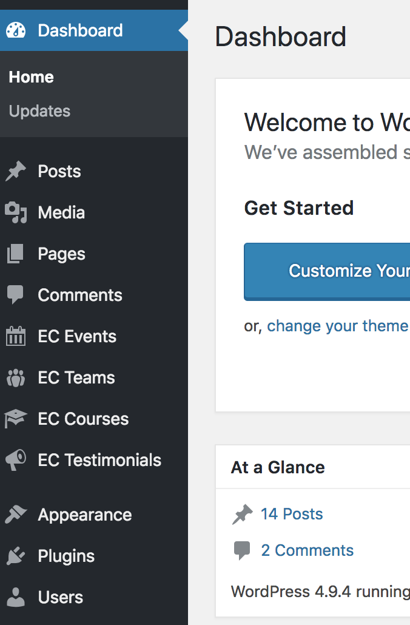Screen dimensions: 410x625
Task: Click the Posts pushpin icon in the sidebar
Action: [16, 171]
